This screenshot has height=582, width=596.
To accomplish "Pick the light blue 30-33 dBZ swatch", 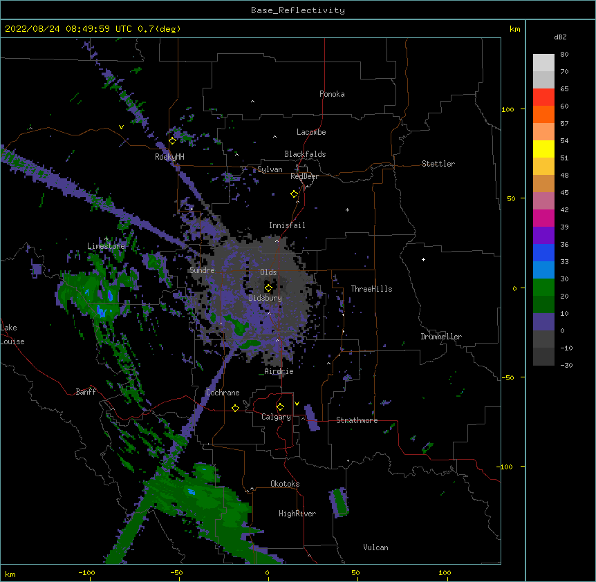I will tap(543, 270).
